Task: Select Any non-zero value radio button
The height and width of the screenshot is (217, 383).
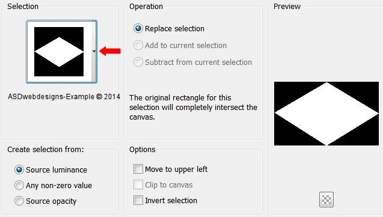Action: coord(19,185)
